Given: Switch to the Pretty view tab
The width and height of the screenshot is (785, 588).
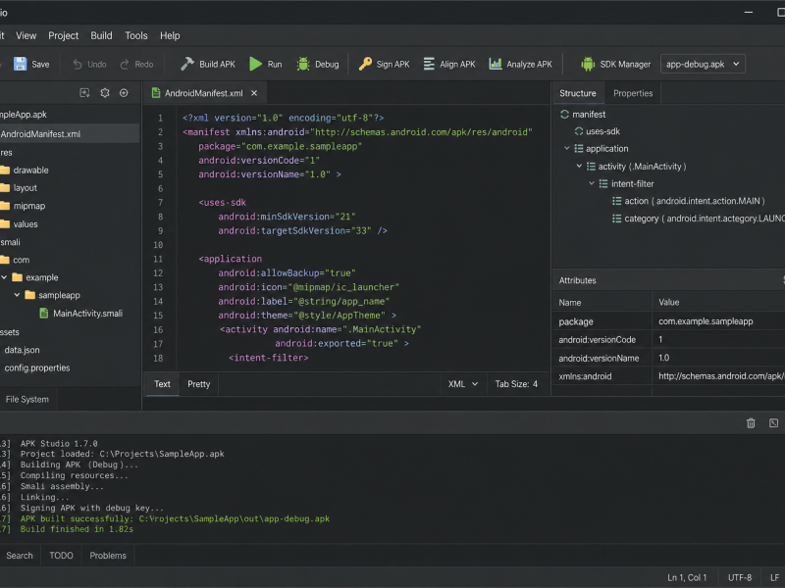Looking at the screenshot, I should (x=199, y=384).
